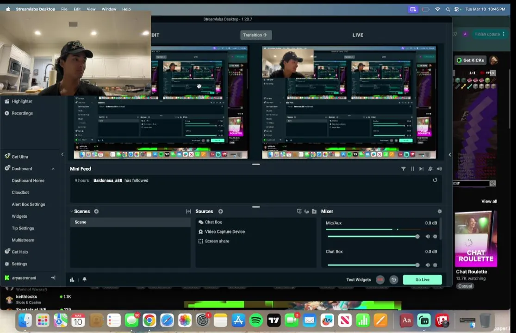This screenshot has height=333, width=516.
Task: Pause the Mini Feed alert queue
Action: (412, 169)
